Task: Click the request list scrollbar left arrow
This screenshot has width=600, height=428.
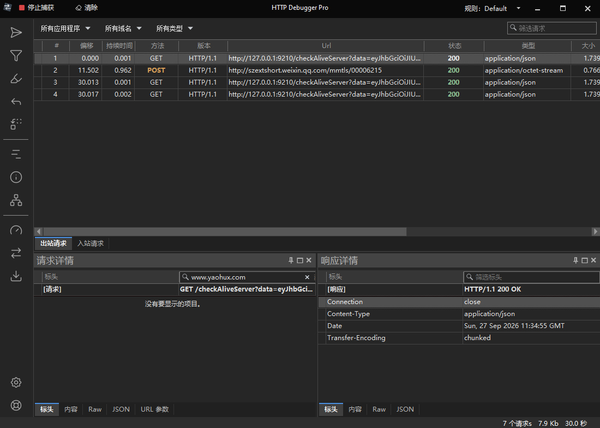Action: coord(38,231)
